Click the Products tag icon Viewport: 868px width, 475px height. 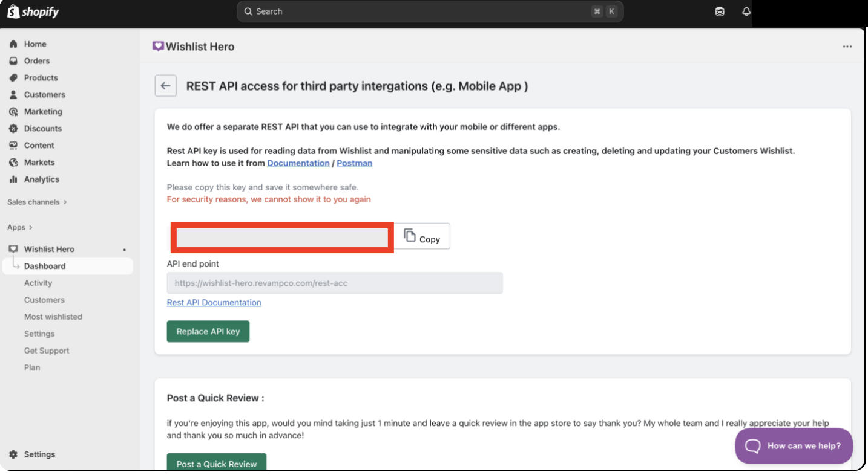pyautogui.click(x=13, y=78)
